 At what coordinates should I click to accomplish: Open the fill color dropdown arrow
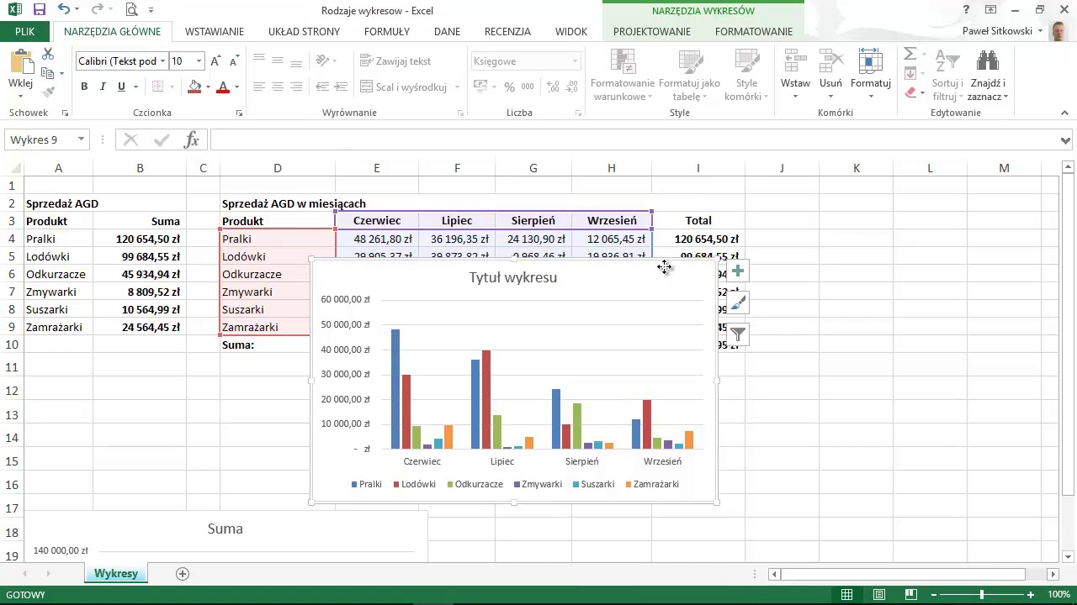pos(208,87)
